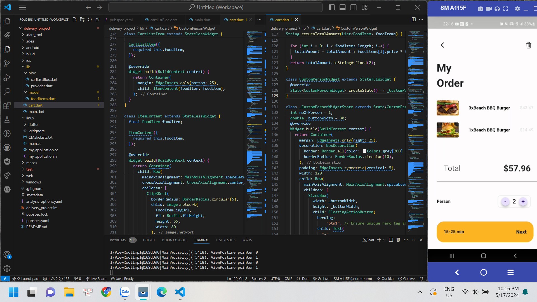Refresh the explorer folder tree
Viewport: 537px width, 302px height.
coord(90,20)
